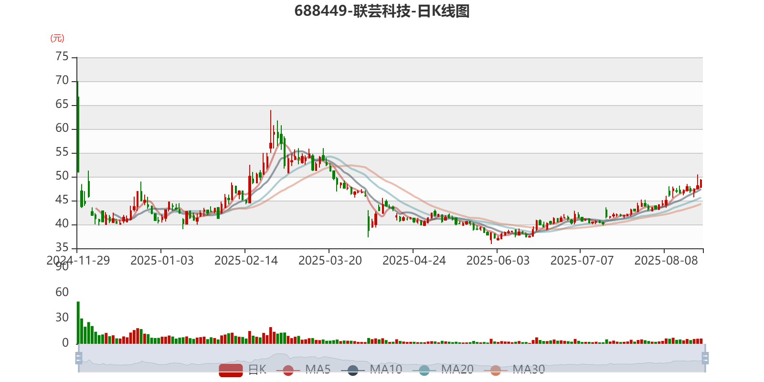The width and height of the screenshot is (764, 382).
Task: Click the chart title 688449-联芸科技-日K线图
Action: tap(382, 11)
